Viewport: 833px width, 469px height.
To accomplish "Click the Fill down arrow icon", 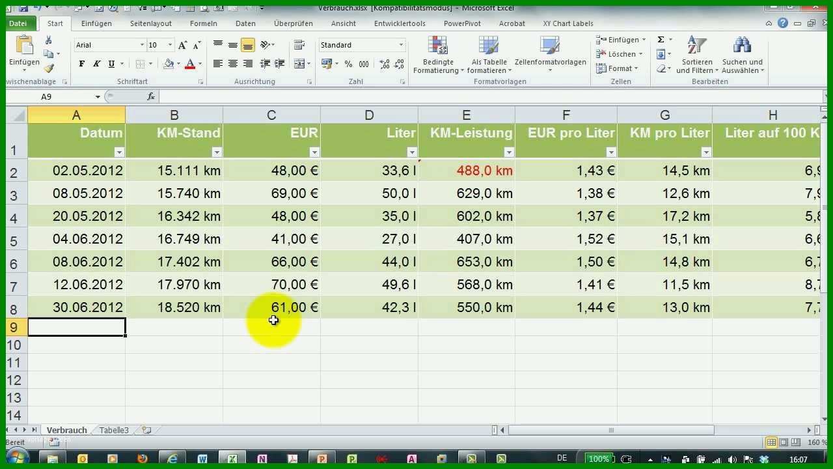I will tap(661, 54).
